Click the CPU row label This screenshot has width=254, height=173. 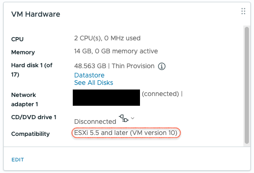(17, 39)
